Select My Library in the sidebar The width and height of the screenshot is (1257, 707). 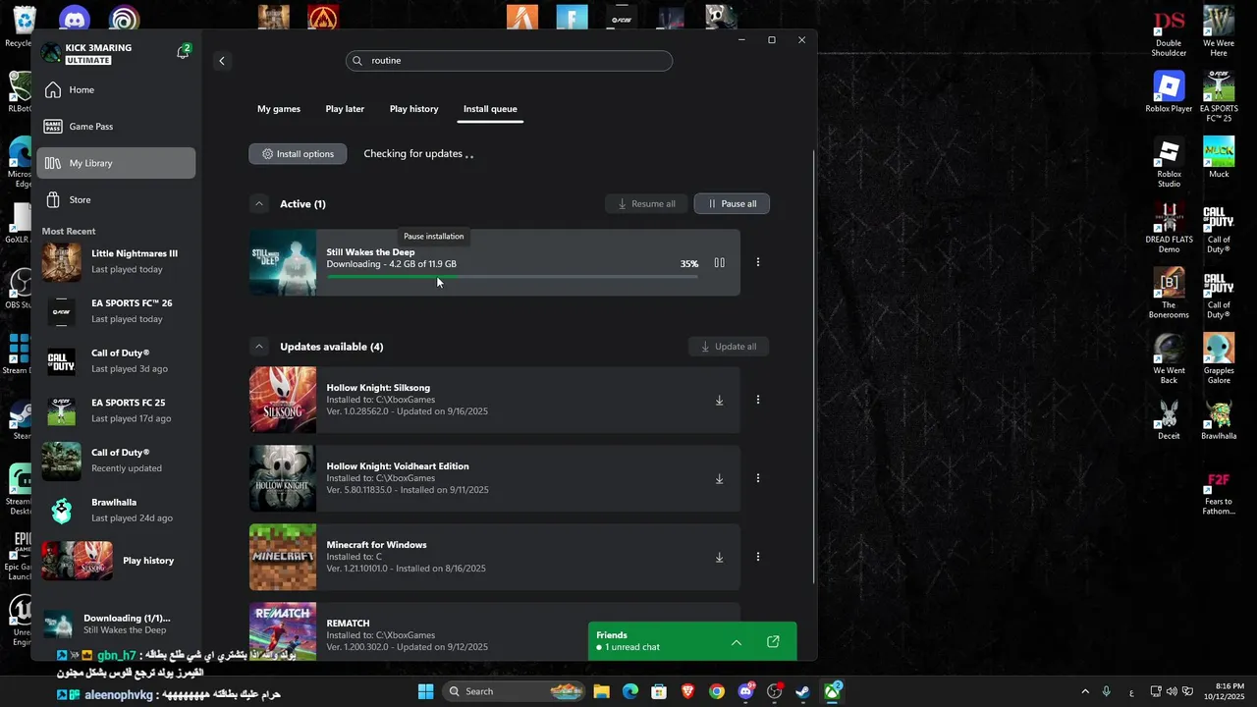[x=116, y=163]
